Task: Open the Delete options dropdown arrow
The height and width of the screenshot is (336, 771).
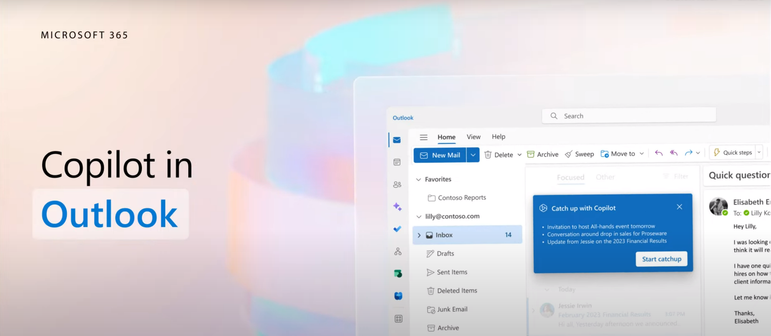Action: point(519,155)
